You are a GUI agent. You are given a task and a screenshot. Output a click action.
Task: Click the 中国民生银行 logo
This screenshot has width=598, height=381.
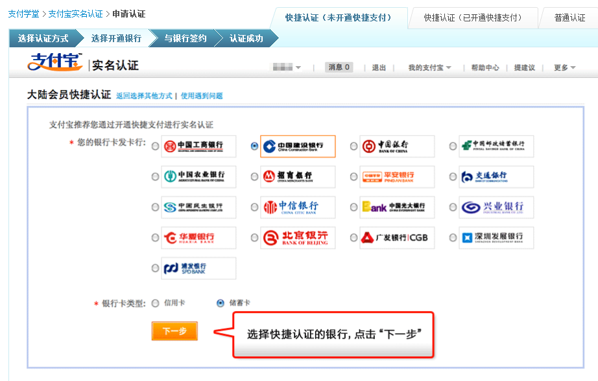[x=198, y=207]
